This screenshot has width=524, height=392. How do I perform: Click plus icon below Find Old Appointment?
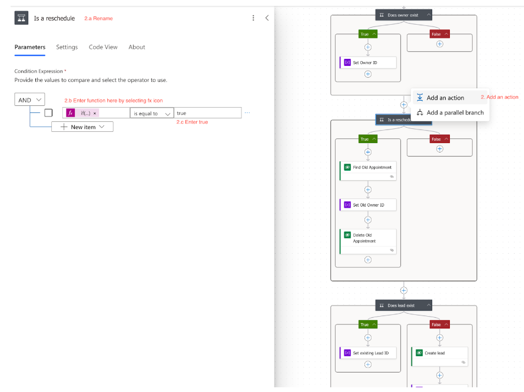pos(368,190)
